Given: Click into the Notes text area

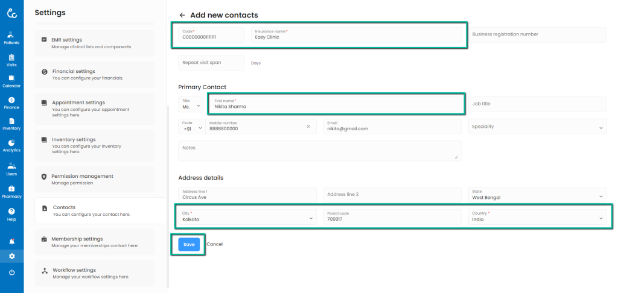Looking at the screenshot, I should (x=320, y=151).
